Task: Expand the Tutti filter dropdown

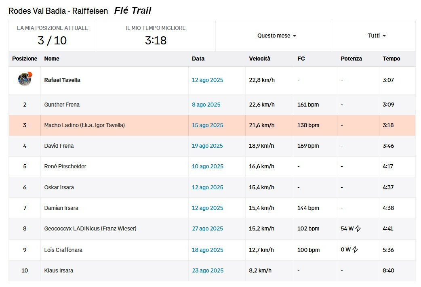Action: coord(377,36)
